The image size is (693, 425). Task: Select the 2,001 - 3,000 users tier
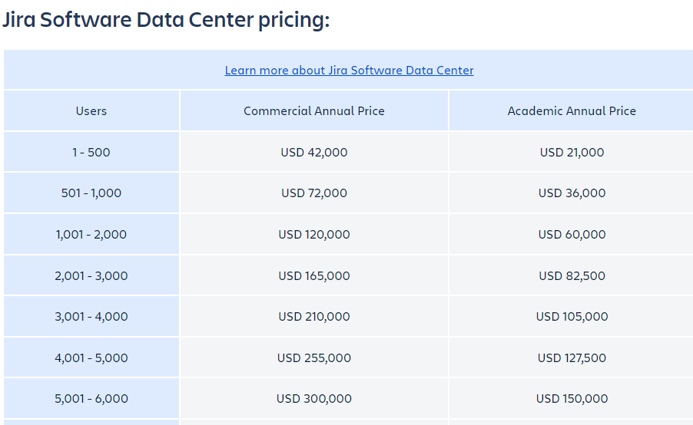pyautogui.click(x=91, y=276)
